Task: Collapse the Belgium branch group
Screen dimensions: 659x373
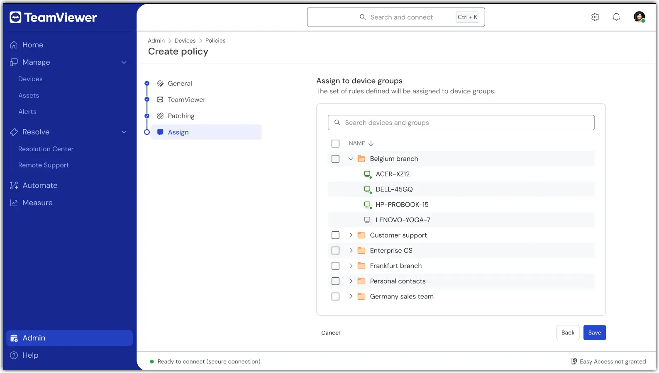Action: [351, 159]
